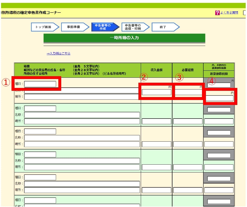Click the first row's 源泉徴収税額 field

click(220, 98)
